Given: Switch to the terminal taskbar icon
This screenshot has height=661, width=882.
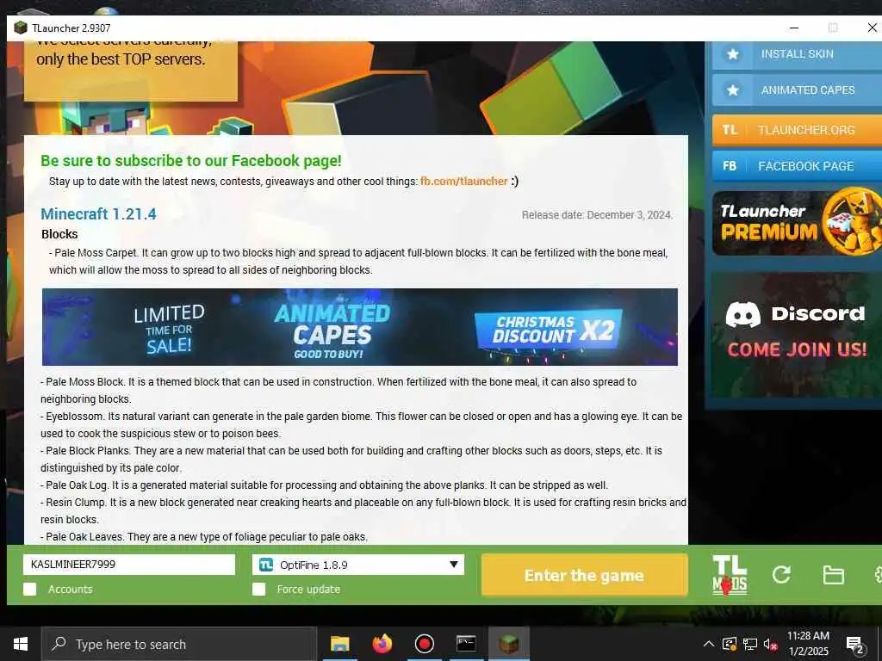Looking at the screenshot, I should tap(466, 644).
